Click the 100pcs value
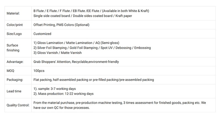Screen dimensions: 221x118 [39, 71]
